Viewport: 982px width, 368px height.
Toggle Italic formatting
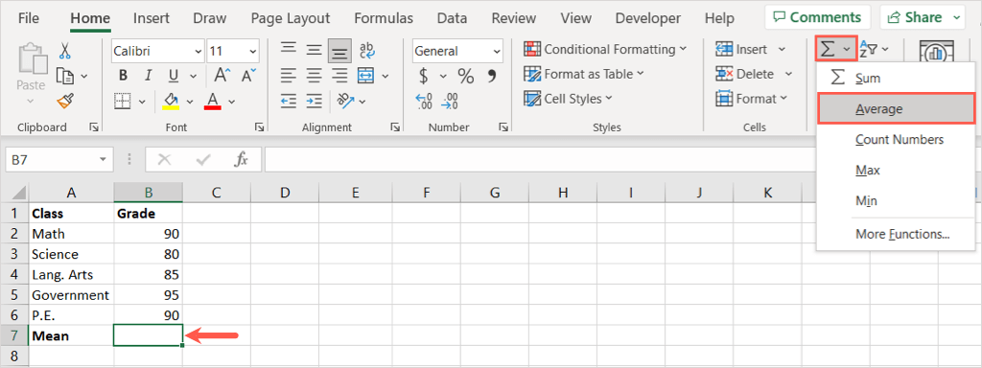tap(148, 76)
